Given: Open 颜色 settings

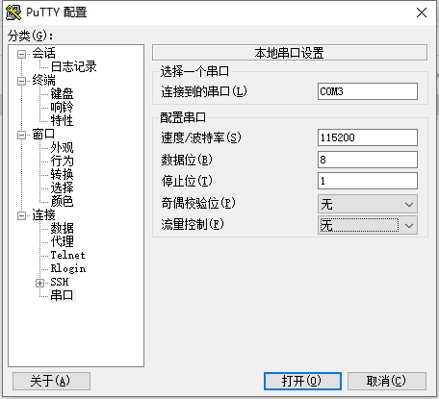Looking at the screenshot, I should tap(62, 201).
